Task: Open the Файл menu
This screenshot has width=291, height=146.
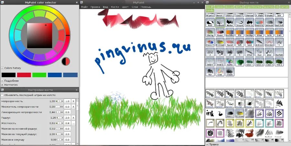Action: pyautogui.click(x=84, y=7)
